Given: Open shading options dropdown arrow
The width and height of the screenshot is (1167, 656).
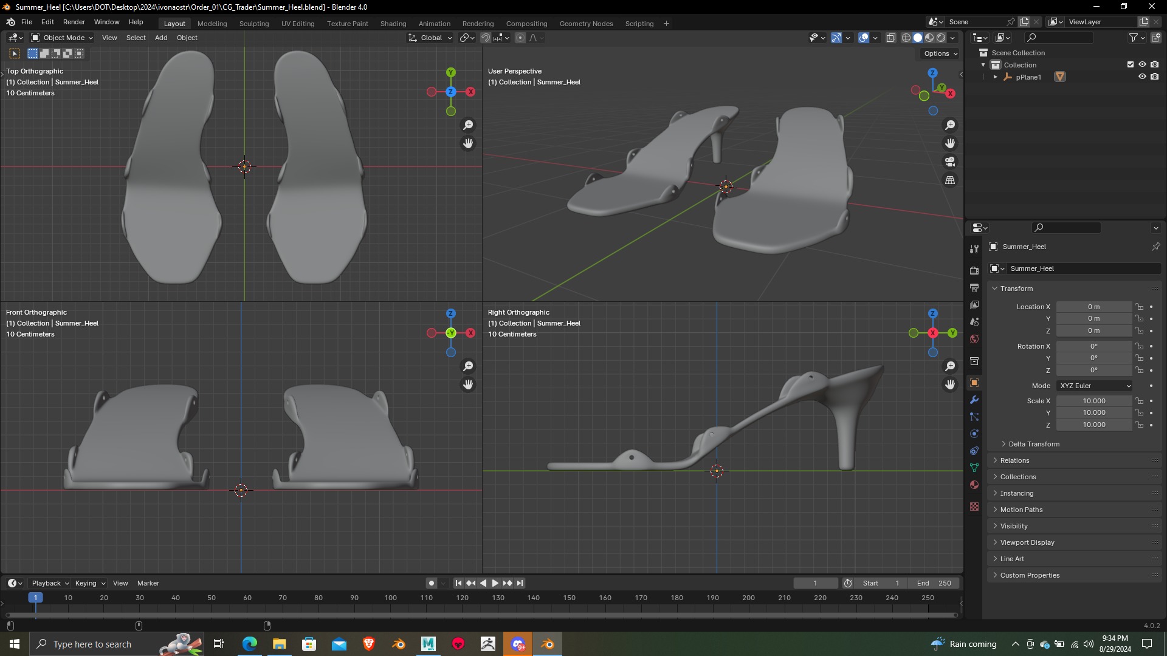Looking at the screenshot, I should point(953,38).
